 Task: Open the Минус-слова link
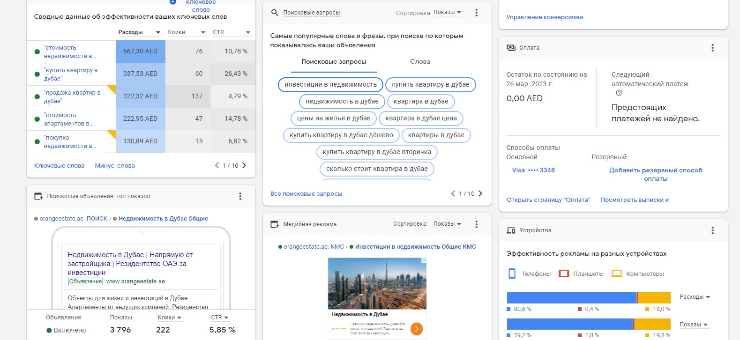point(115,165)
